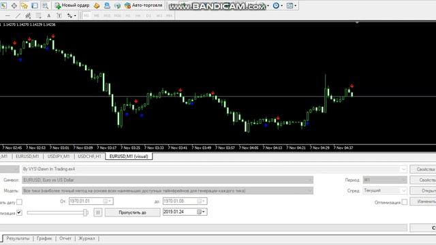Select the trendline drawing tool
Screen dimensions: 436x245
click(18, 16)
